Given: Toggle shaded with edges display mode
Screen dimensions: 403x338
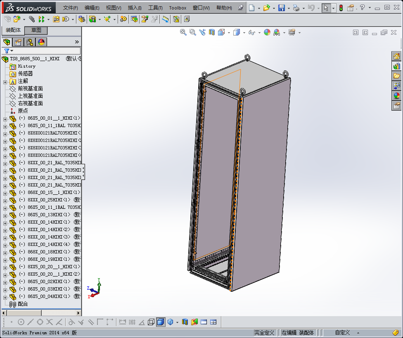Looking at the screenshot, I should (161, 322).
